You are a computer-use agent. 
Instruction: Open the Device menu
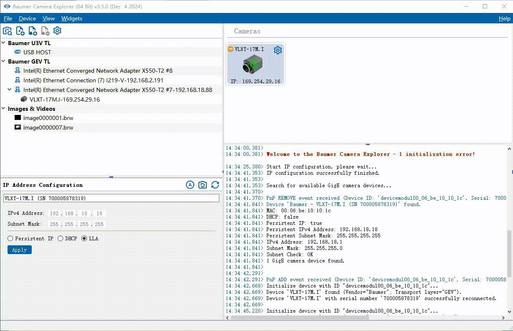tap(27, 18)
